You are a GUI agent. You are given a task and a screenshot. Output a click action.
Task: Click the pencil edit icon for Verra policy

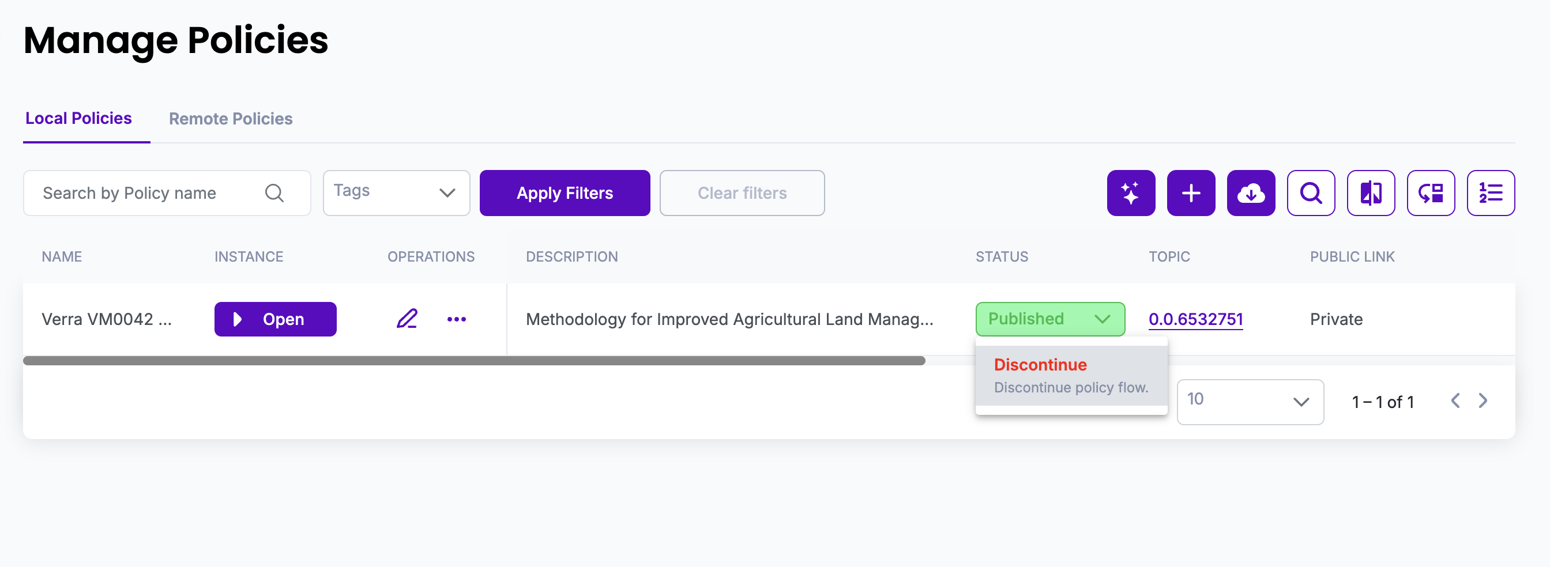407,319
